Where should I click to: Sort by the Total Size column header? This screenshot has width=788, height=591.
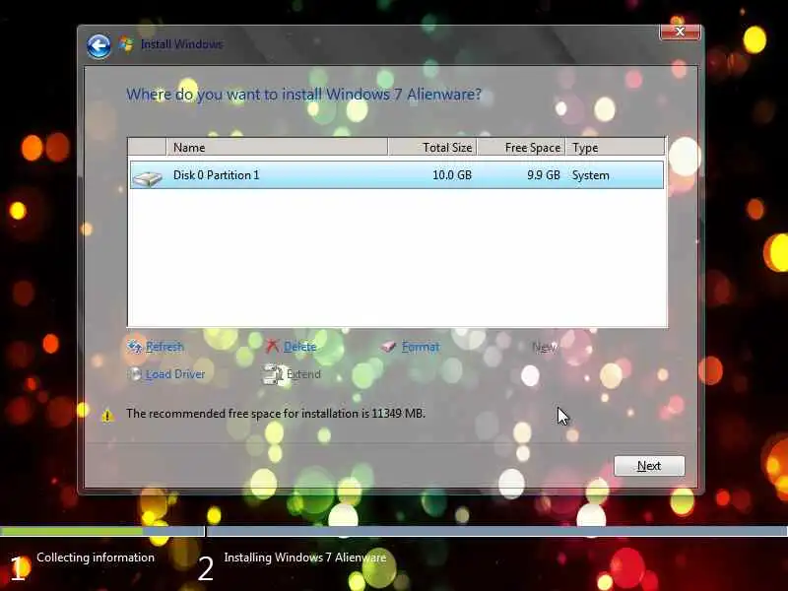pyautogui.click(x=432, y=147)
